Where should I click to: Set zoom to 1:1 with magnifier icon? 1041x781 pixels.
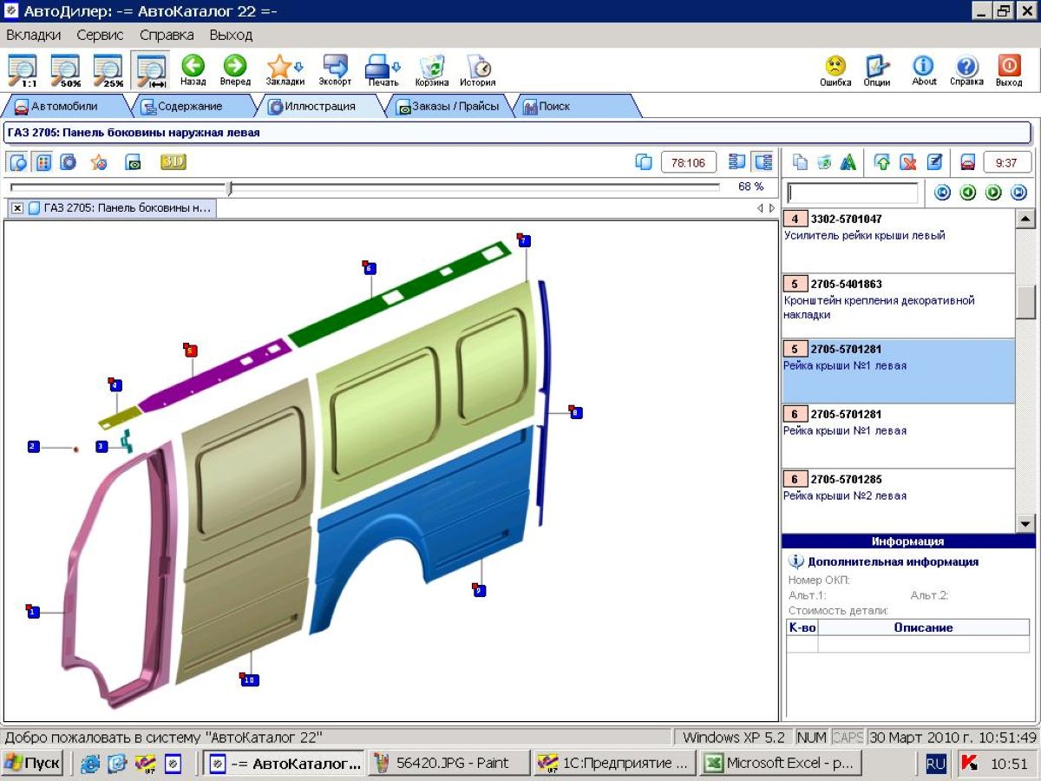(x=23, y=70)
